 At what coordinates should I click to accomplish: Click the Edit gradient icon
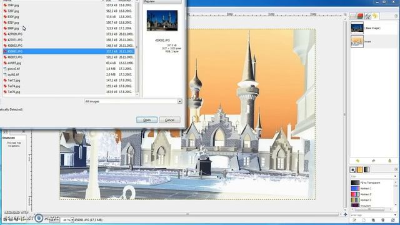(x=354, y=220)
